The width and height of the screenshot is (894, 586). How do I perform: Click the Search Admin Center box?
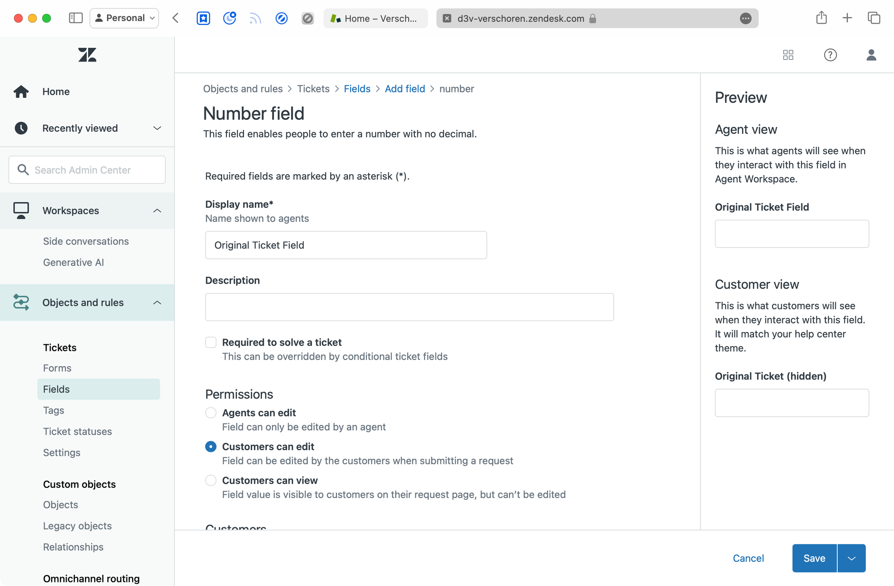tap(87, 170)
